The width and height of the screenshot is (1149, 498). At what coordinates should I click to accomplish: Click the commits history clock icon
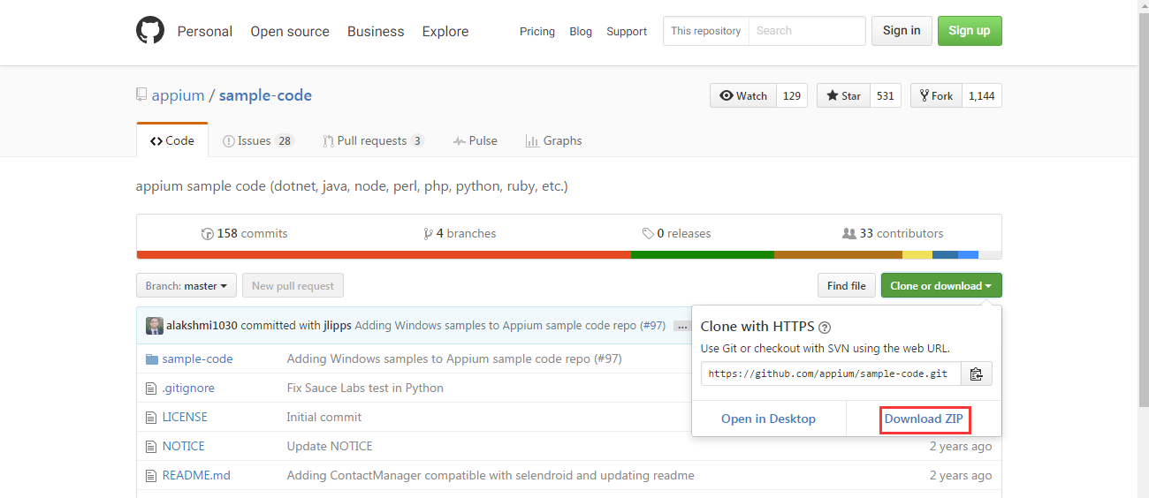[208, 234]
